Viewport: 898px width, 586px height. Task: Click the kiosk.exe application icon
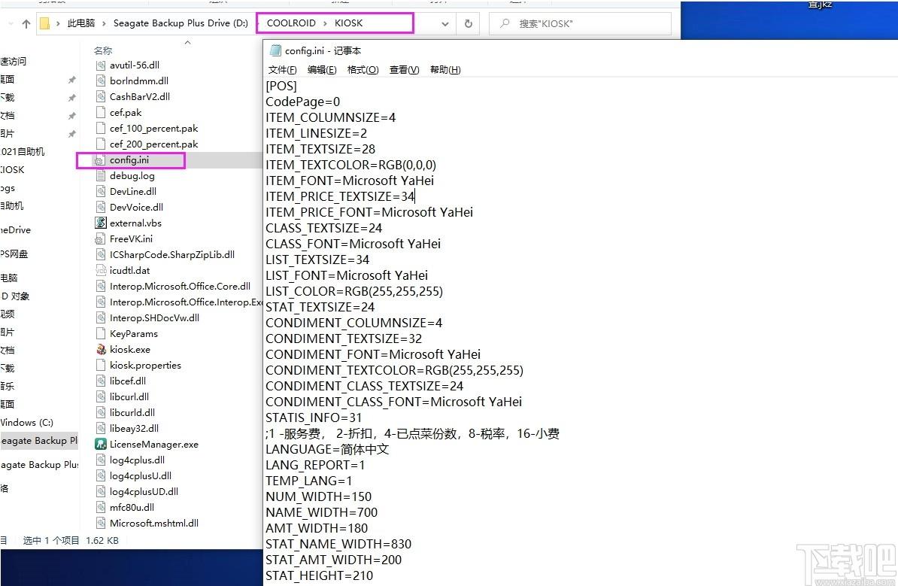[x=101, y=350]
